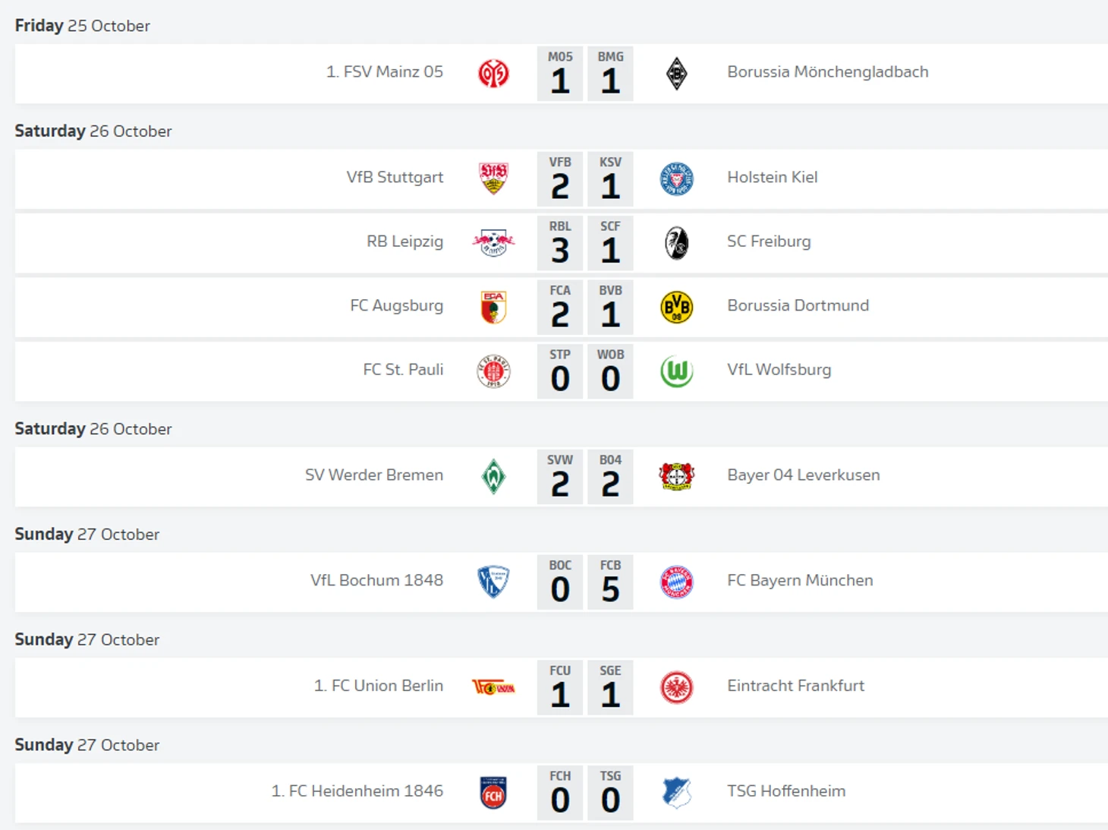The height and width of the screenshot is (830, 1108).
Task: Open the FC St. Pauli team link
Action: (x=403, y=370)
